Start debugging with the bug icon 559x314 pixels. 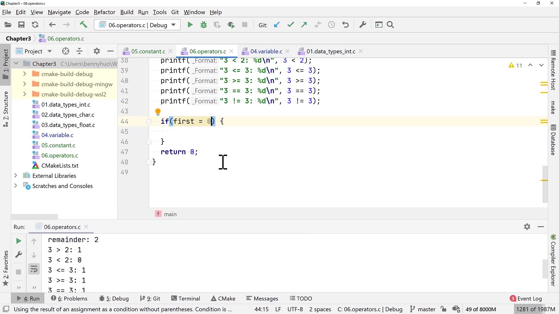point(204,25)
